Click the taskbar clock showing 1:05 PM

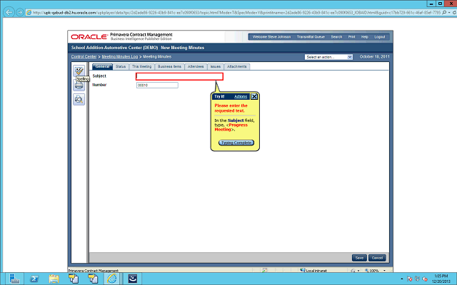coord(441,279)
